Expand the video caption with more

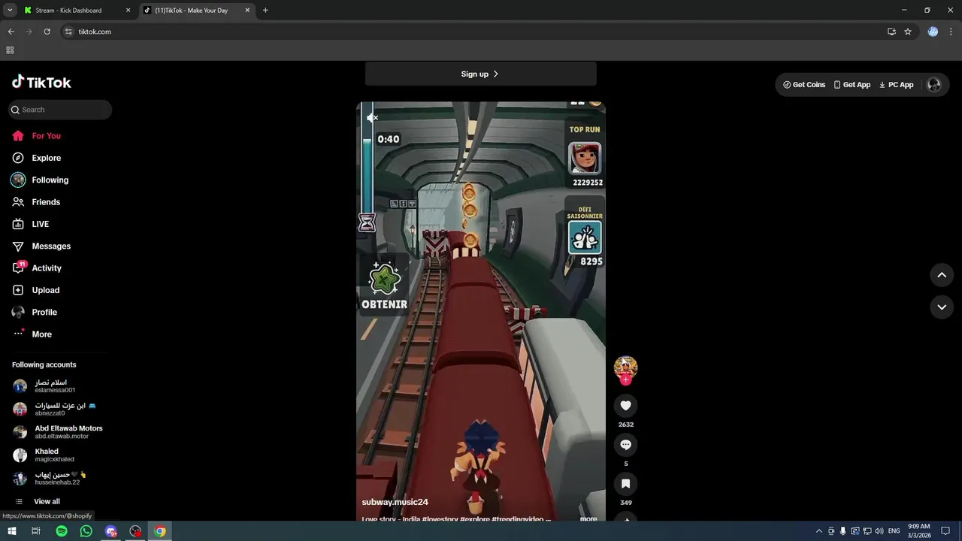[x=588, y=518]
